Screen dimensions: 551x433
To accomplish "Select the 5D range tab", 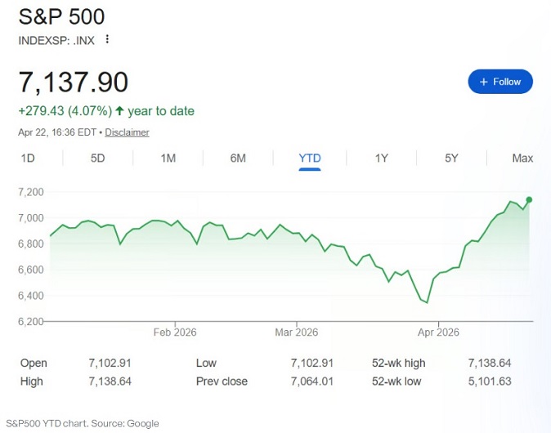I will [98, 158].
